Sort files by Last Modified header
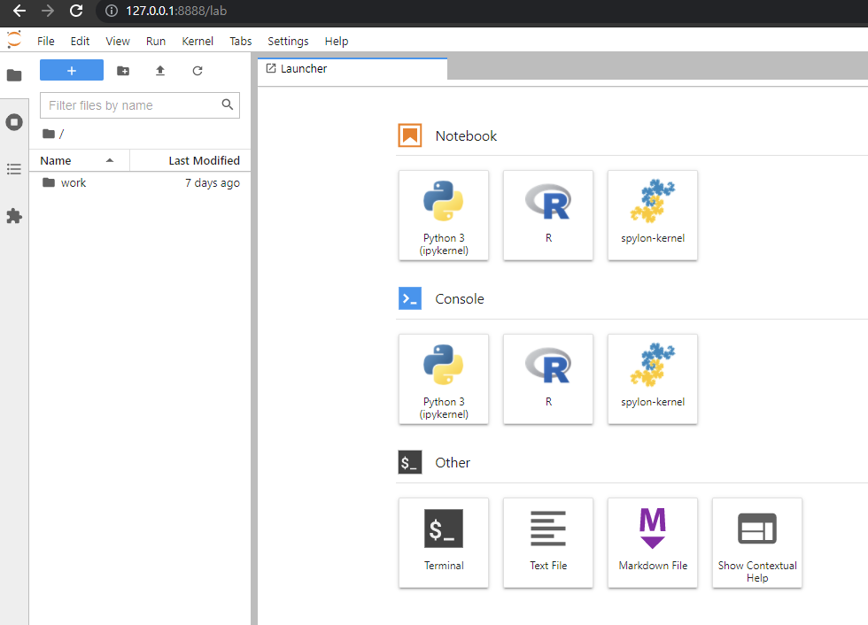868x625 pixels. (x=190, y=160)
